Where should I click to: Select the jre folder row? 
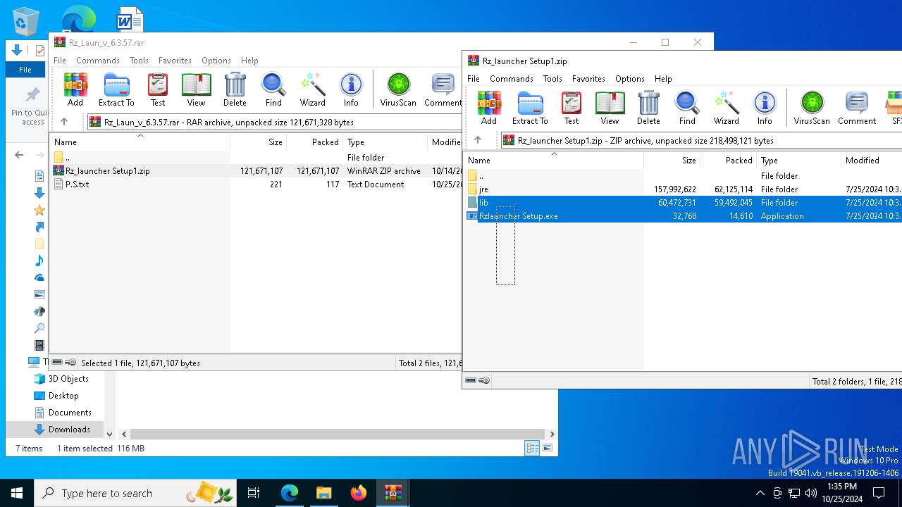tap(684, 189)
